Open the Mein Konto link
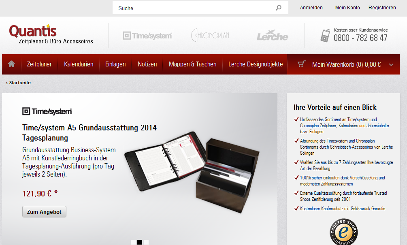This screenshot has height=245, width=407. (347, 8)
